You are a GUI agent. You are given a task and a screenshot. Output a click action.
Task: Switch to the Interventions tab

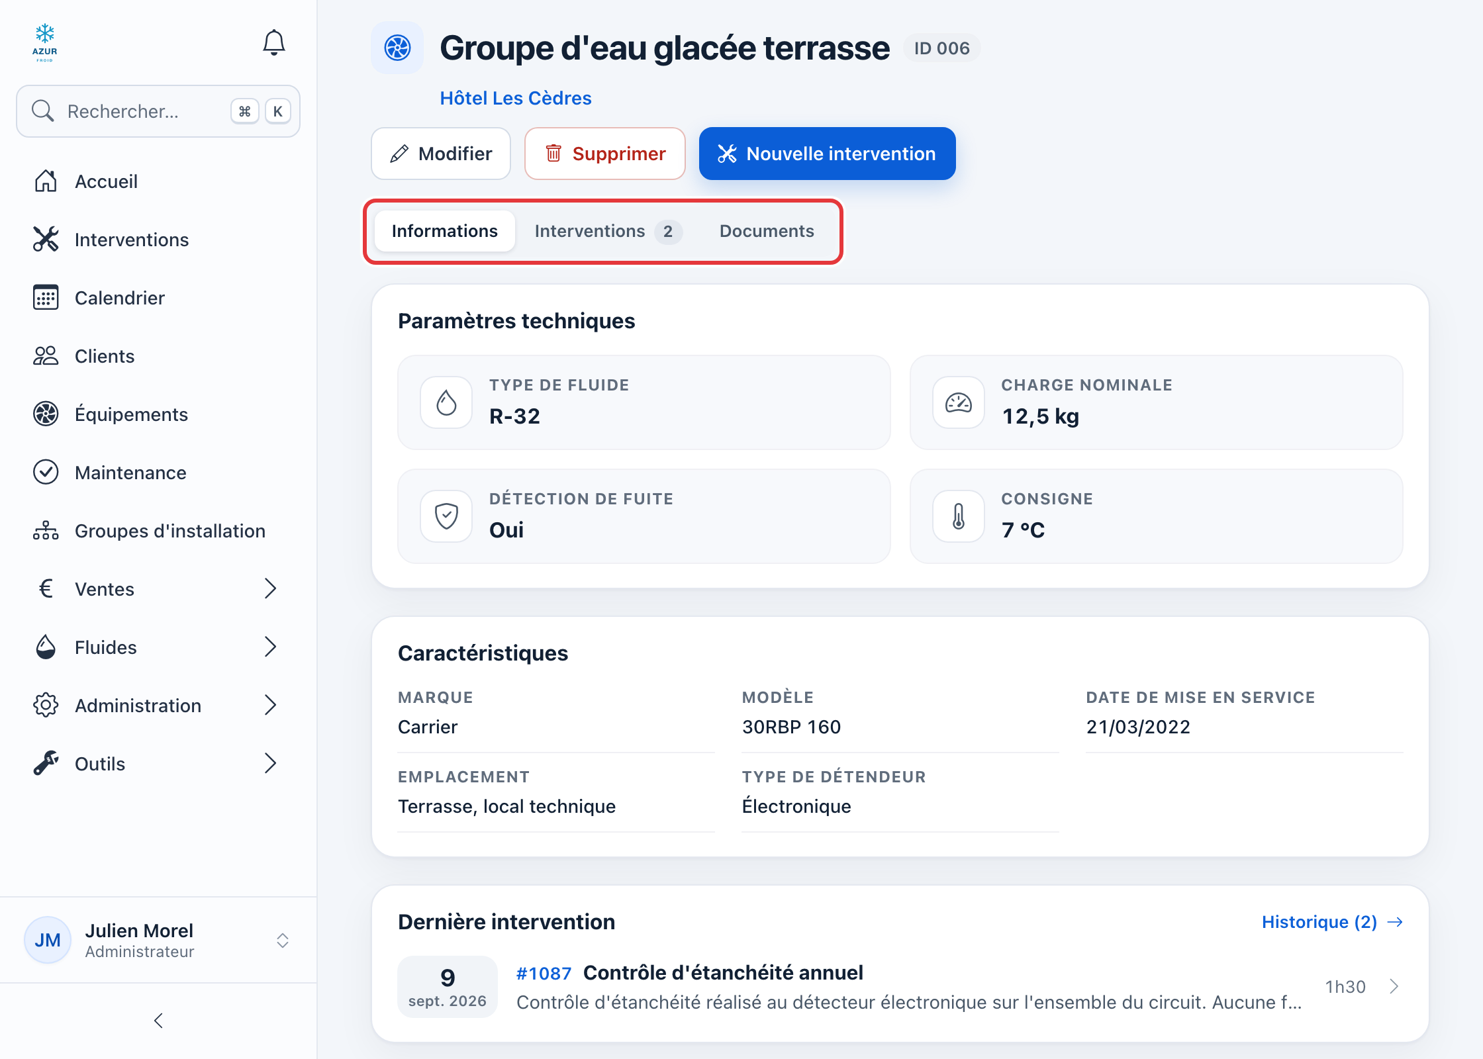pos(608,231)
